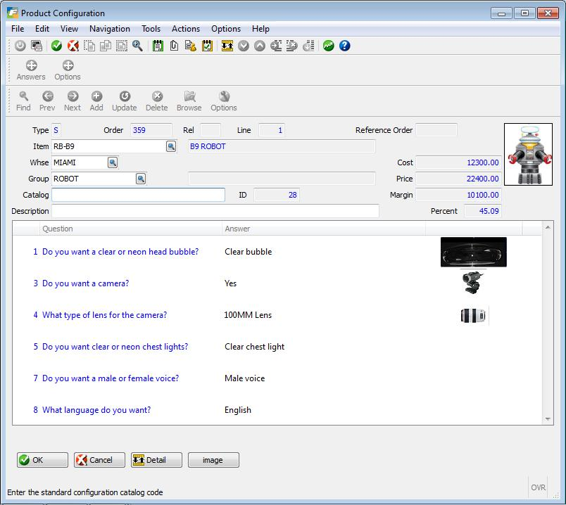Click the green chart toolbar icon

coord(329,46)
